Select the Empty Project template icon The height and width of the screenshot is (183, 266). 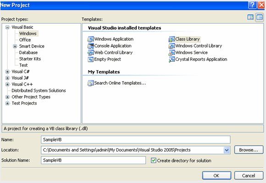pos(91,59)
